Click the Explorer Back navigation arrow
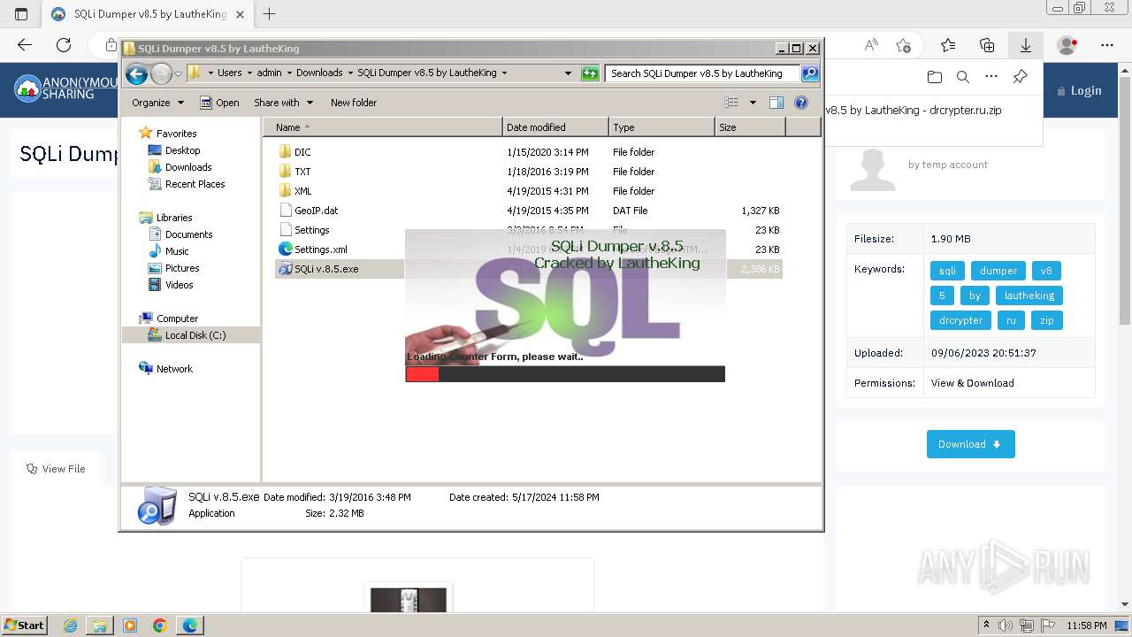This screenshot has width=1132, height=637. point(136,73)
